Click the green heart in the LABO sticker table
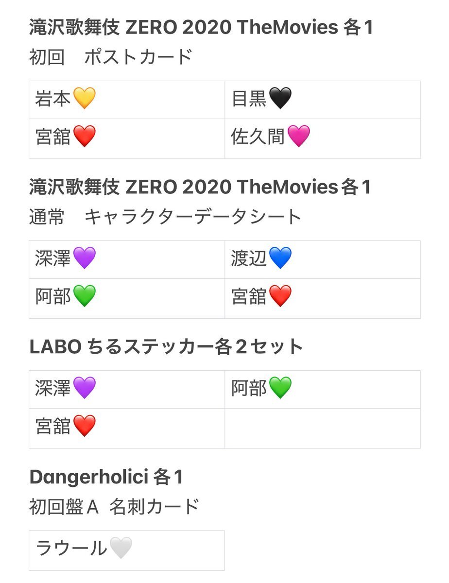Image resolution: width=449 pixels, height=583 pixels. (x=280, y=389)
